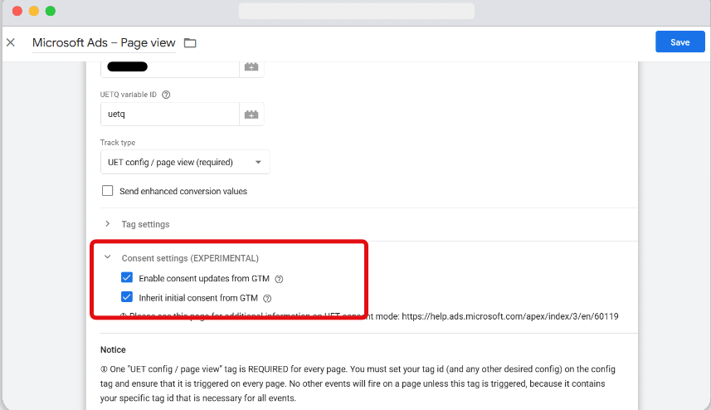Uncheck Inherit initial consent from GTM
The image size is (711, 410).
click(127, 297)
